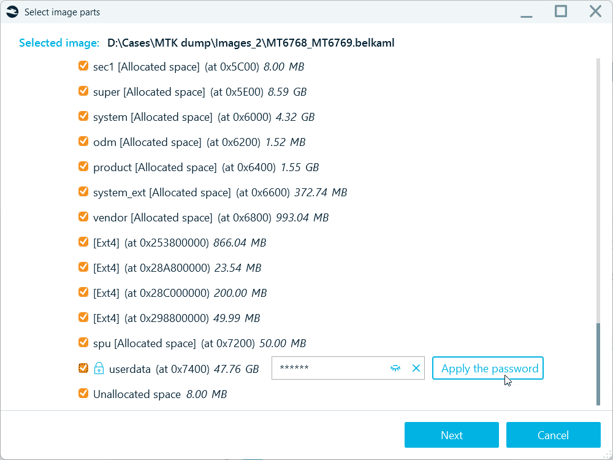613x460 pixels.
Task: Toggle Ext4 at 0x28C000000 checkbox
Action: coord(83,292)
